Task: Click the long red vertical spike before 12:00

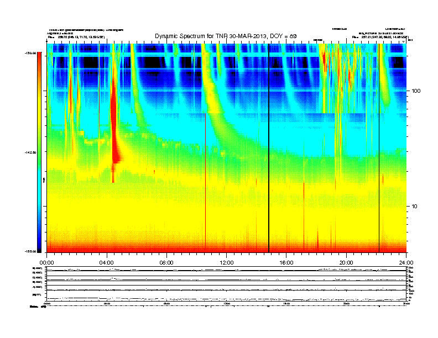Action: 205,181
